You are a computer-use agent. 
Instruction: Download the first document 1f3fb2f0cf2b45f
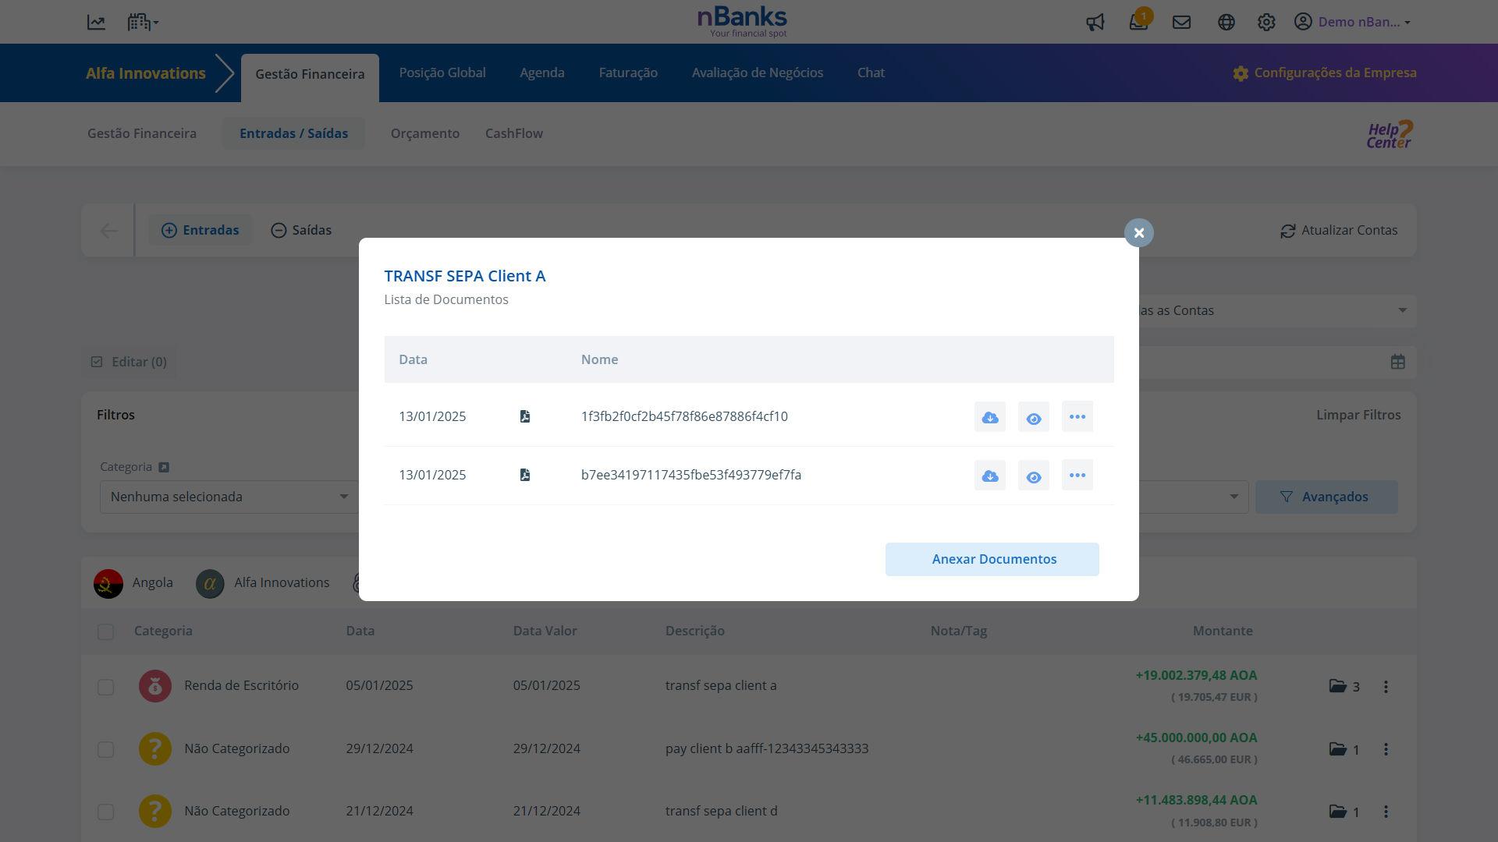[x=989, y=417]
